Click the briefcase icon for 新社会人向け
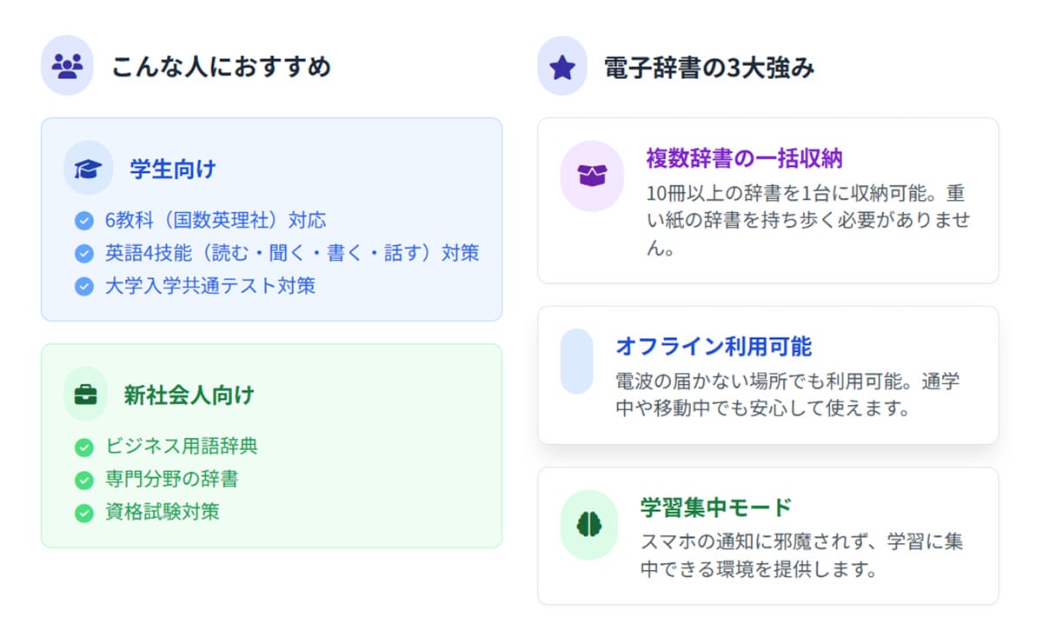The width and height of the screenshot is (1043, 637). coord(86,395)
